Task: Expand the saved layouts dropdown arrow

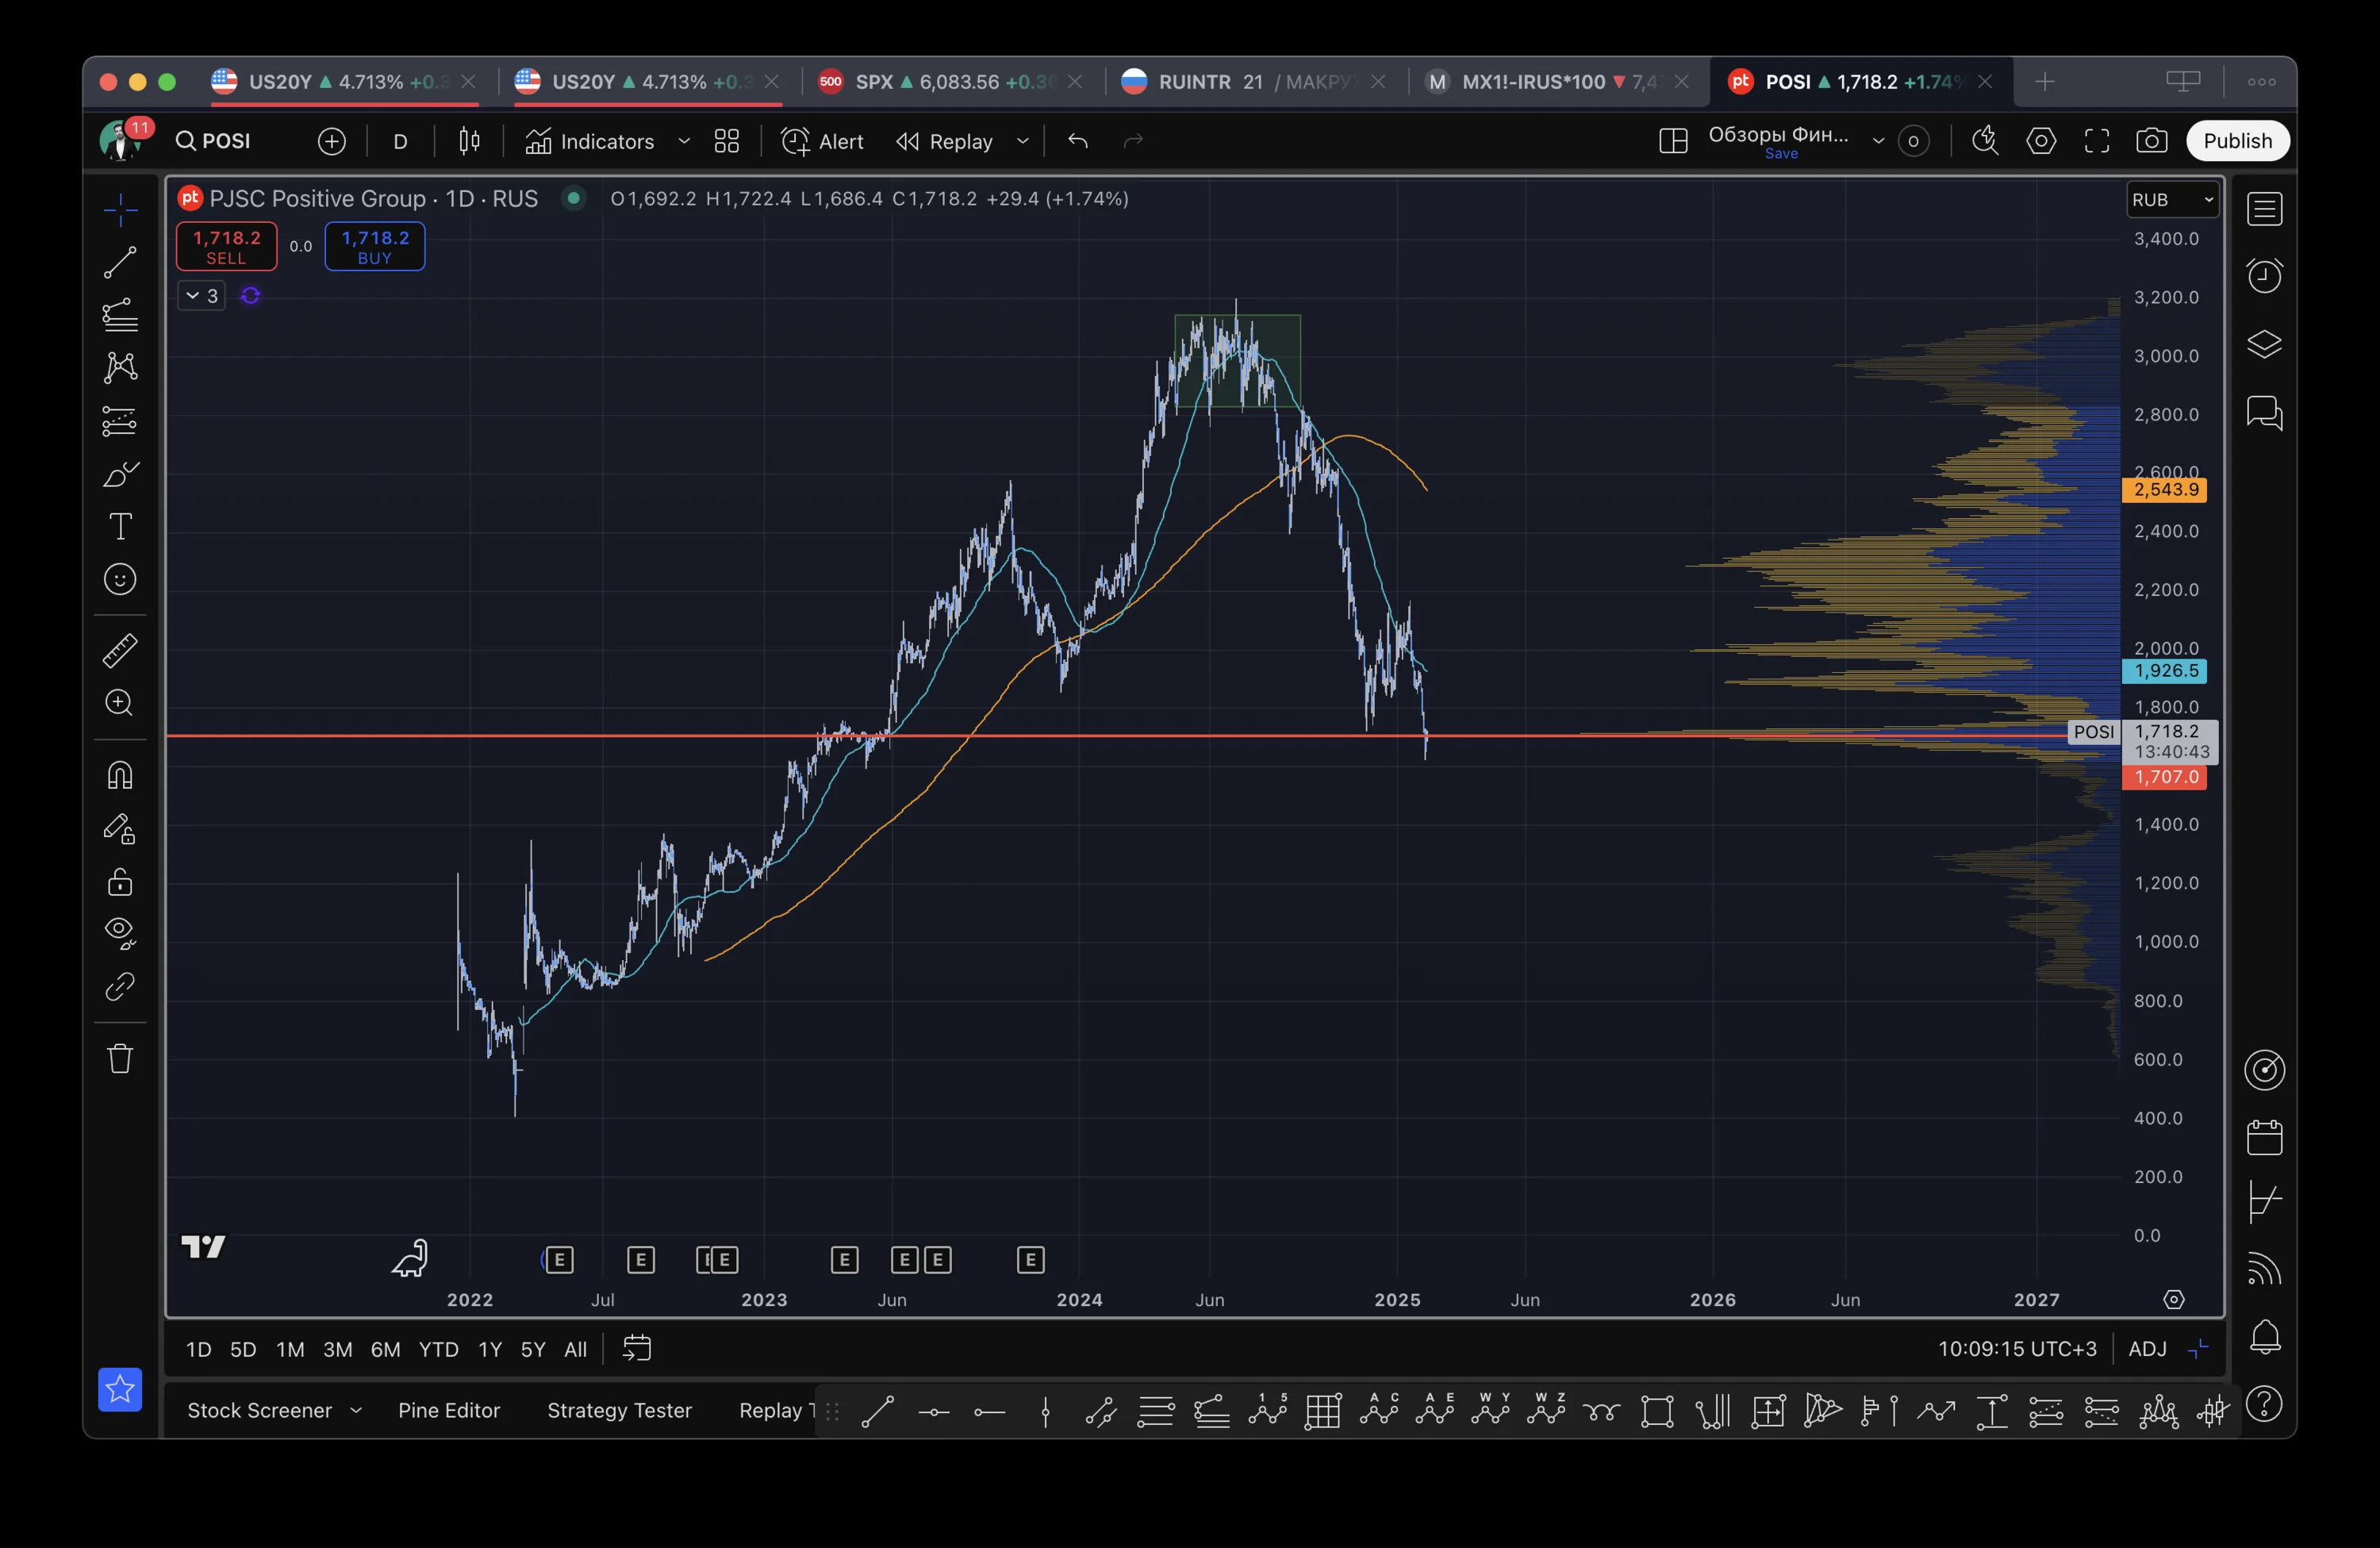Action: [x=1878, y=141]
